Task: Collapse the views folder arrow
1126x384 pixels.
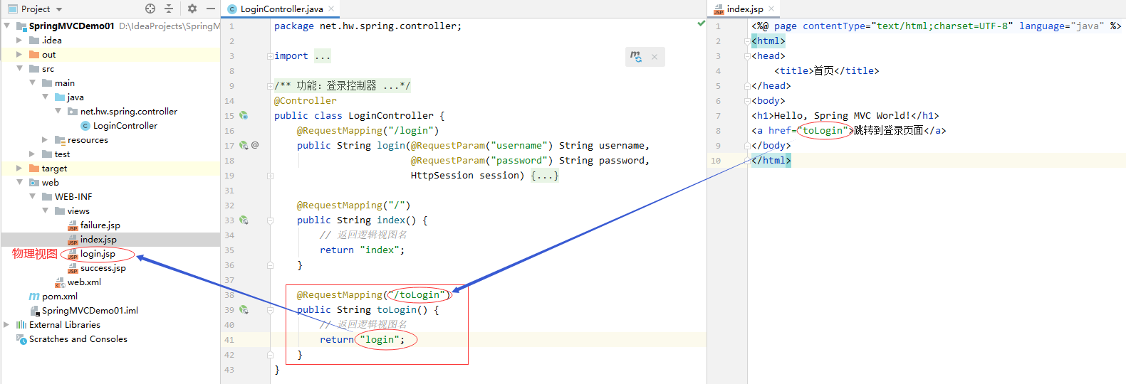Action: tap(45, 210)
